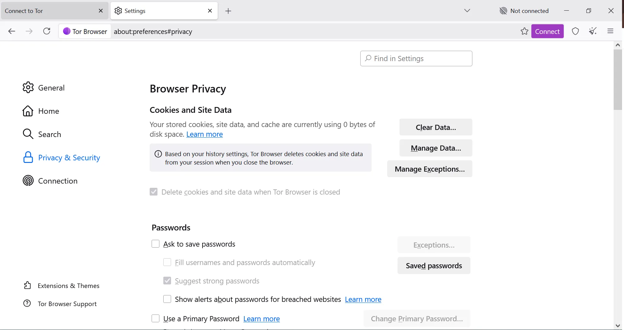
Task: Click the Tor Browser identity icon
Action: pos(67,31)
